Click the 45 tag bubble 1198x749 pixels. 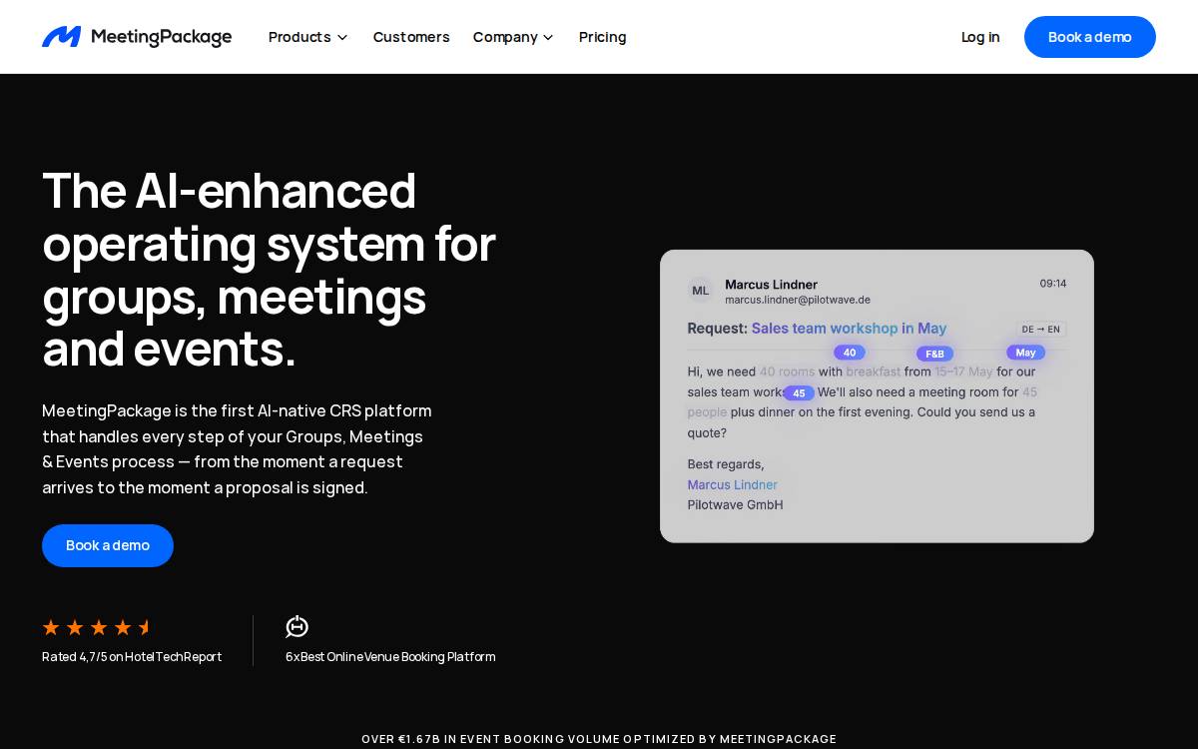point(799,393)
